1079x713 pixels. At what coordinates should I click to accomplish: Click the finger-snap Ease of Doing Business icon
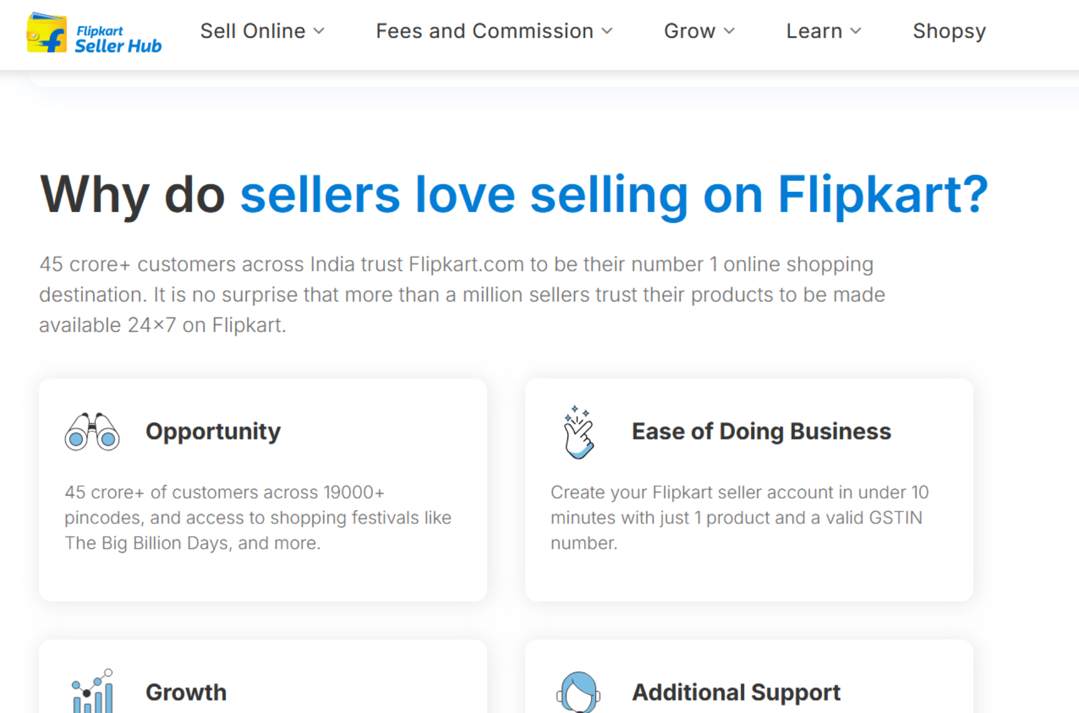pyautogui.click(x=579, y=432)
